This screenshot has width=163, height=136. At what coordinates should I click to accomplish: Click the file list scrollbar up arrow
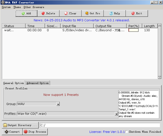point(159,25)
